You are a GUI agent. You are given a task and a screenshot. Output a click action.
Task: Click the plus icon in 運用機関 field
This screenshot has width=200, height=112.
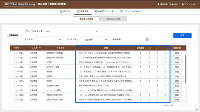click(147, 40)
